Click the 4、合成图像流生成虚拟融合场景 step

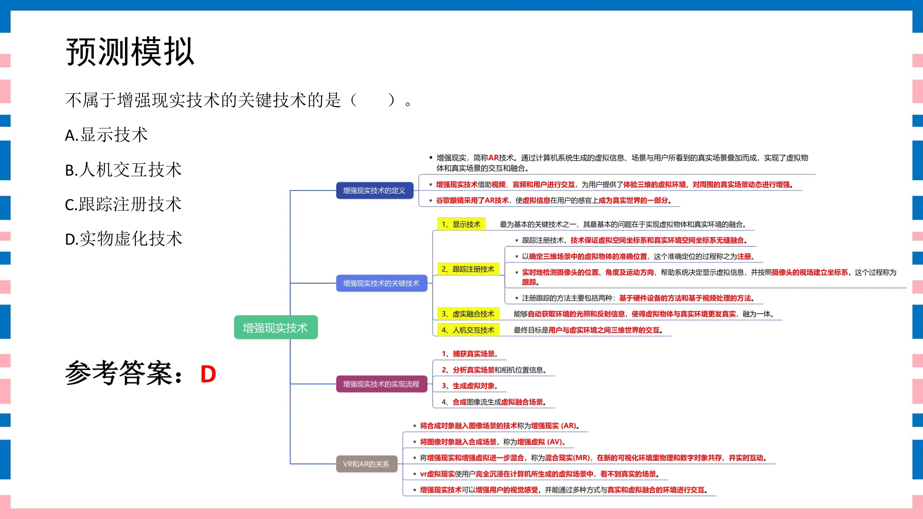click(494, 402)
